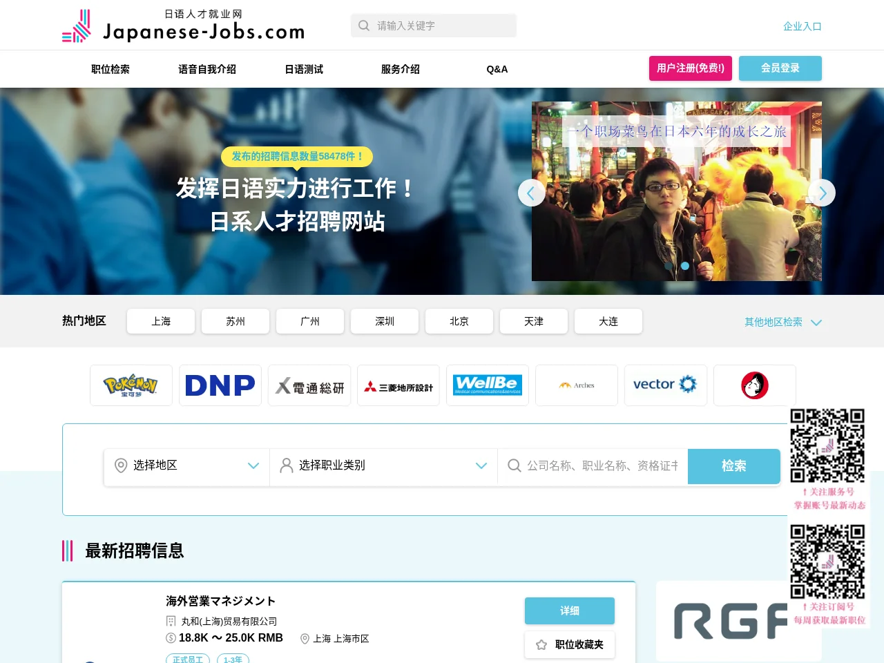This screenshot has height=663, width=884.
Task: Select the first carousel dot indicator
Action: click(x=669, y=266)
